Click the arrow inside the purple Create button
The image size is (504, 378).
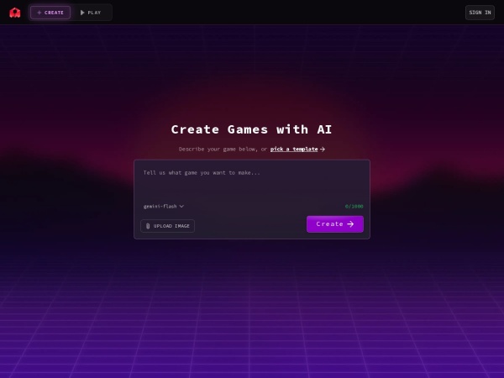click(350, 224)
